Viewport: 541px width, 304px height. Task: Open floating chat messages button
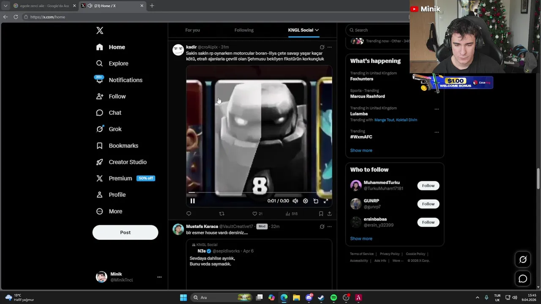(x=523, y=279)
